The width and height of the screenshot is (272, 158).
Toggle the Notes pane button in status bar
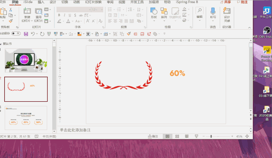(x=153, y=136)
